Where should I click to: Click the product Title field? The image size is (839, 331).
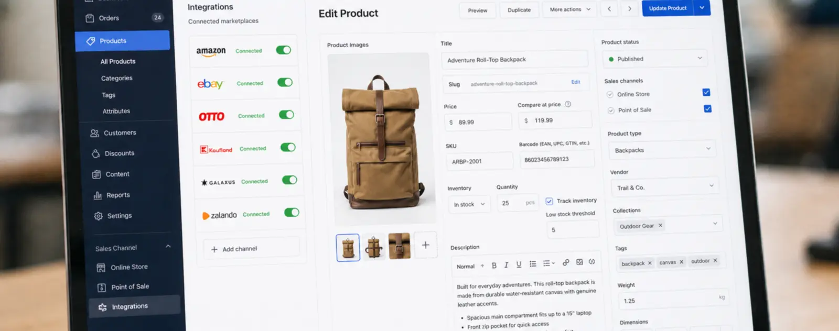click(x=515, y=59)
